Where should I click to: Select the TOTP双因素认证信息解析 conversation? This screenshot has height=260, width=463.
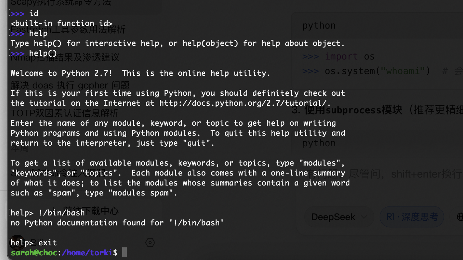click(x=64, y=113)
